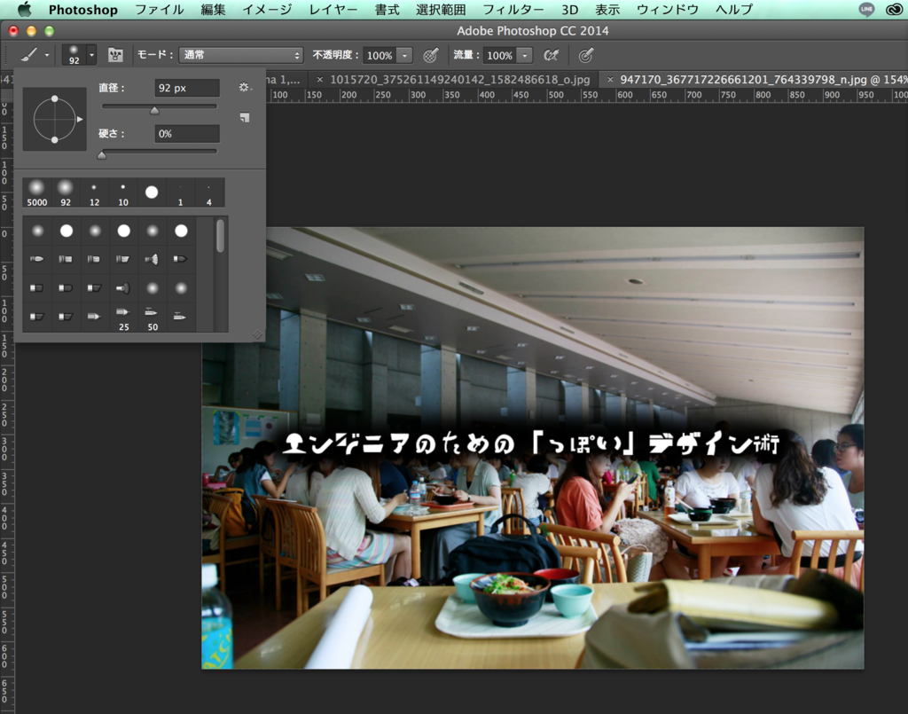Select the brush preset labeled 50
The width and height of the screenshot is (908, 714).
coord(153,318)
